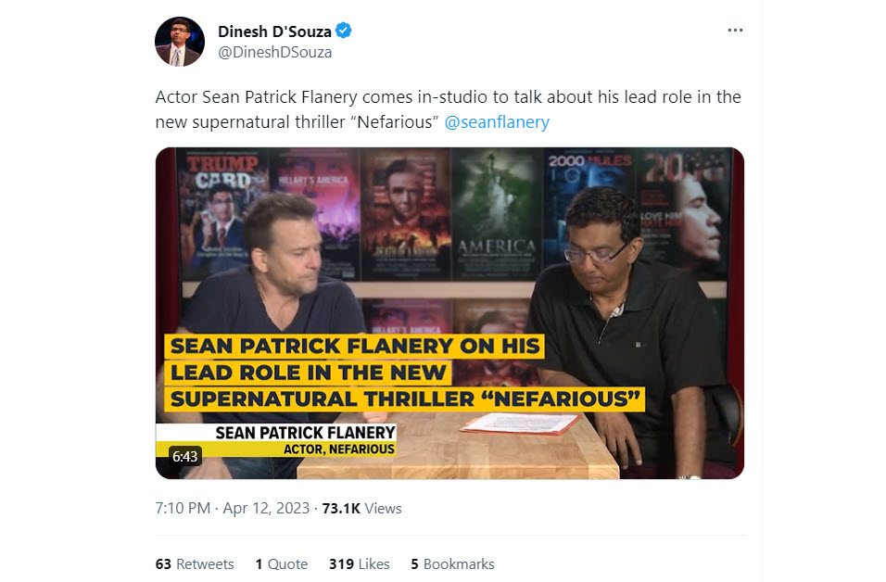View the 73.1K Views count
This screenshot has width=886, height=582.
pos(361,508)
